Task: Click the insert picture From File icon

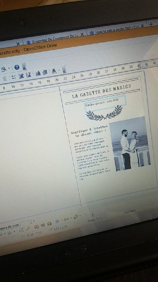Action: 43,225
